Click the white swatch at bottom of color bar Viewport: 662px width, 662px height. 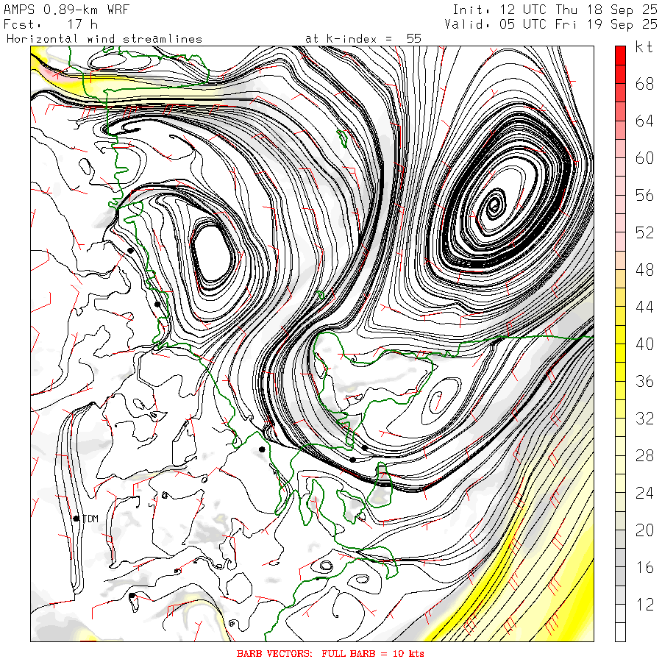point(620,632)
